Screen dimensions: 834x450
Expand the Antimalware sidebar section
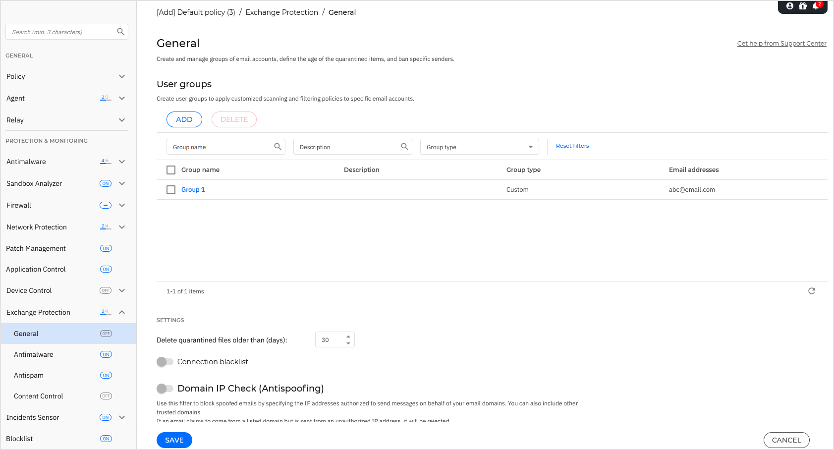coord(122,162)
